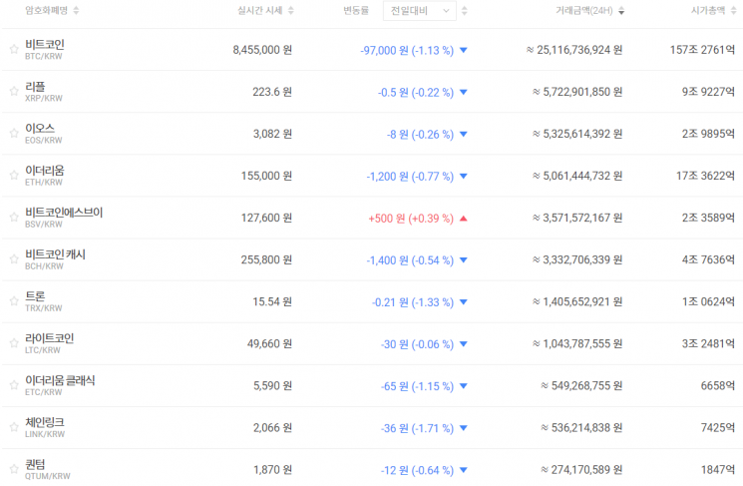Favorite the 비트코인 BTC/KRW star

[x=14, y=49]
